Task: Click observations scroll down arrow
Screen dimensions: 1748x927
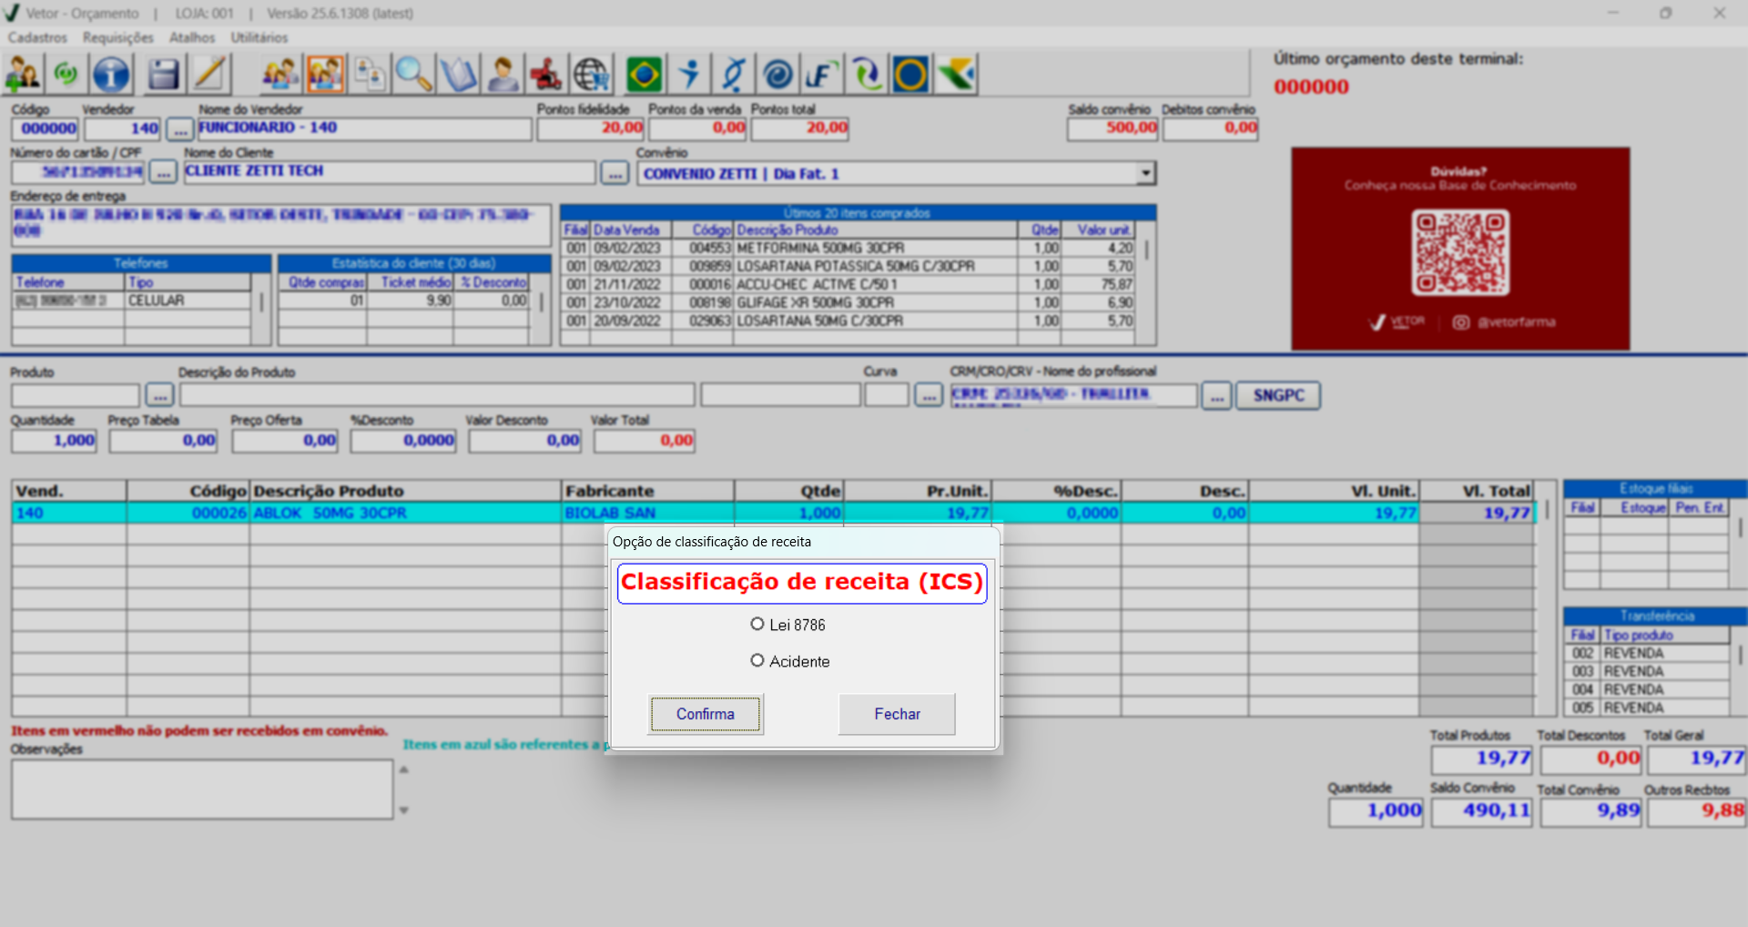Action: 404,810
